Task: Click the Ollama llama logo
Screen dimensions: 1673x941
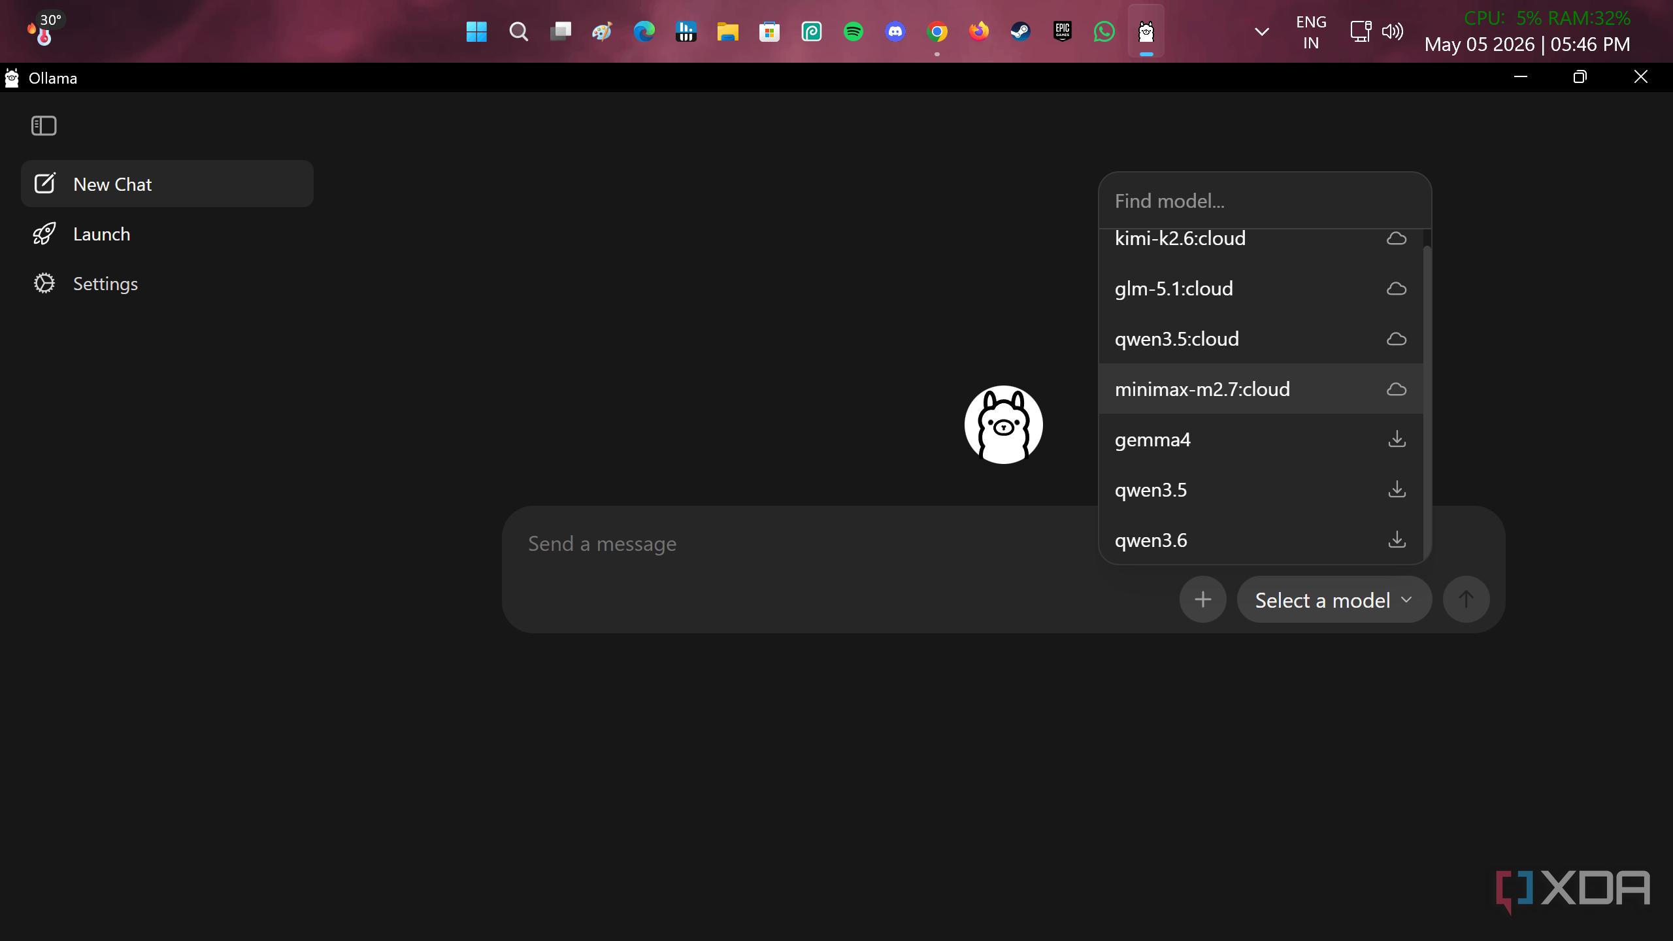Action: [x=1003, y=425]
